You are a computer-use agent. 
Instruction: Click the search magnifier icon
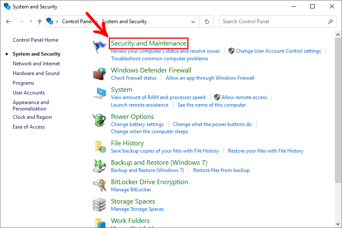click(330, 21)
